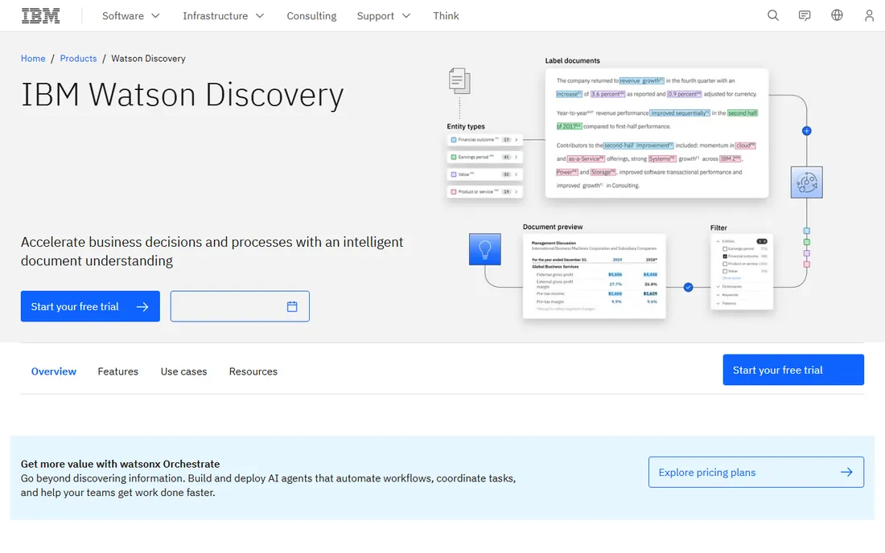Expand the Keywords section in Filter

tap(718, 295)
